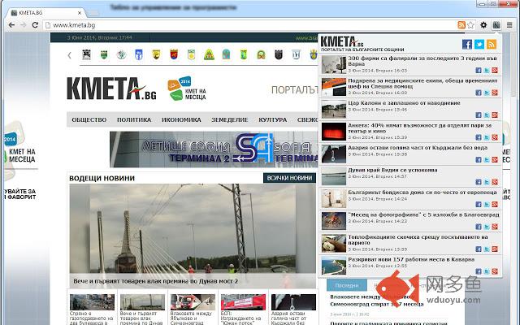Open popup headline 'Цар Калоян е заплашено от наводнение'
The width and height of the screenshot is (520, 325).
pos(404,103)
